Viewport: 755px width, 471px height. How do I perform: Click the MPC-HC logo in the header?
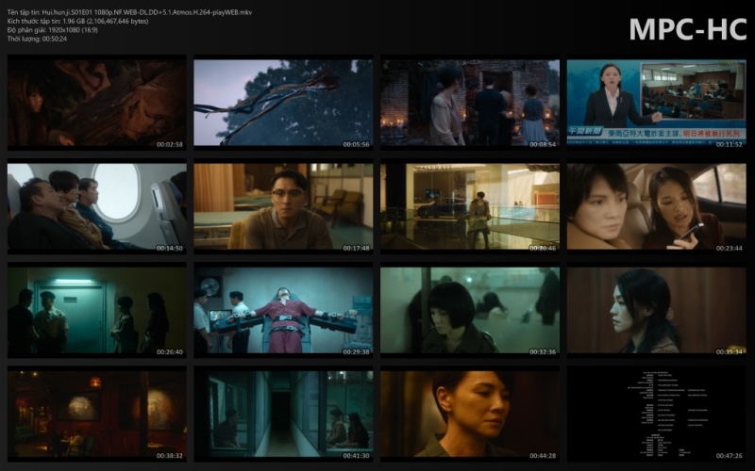click(x=687, y=29)
